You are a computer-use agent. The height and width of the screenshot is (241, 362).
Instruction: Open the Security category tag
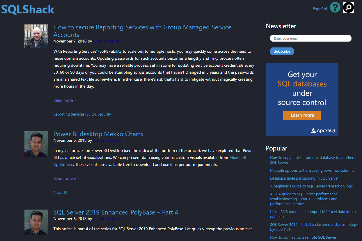click(x=104, y=114)
